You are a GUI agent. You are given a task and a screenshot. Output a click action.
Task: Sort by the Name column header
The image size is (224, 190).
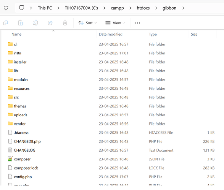[16, 34]
